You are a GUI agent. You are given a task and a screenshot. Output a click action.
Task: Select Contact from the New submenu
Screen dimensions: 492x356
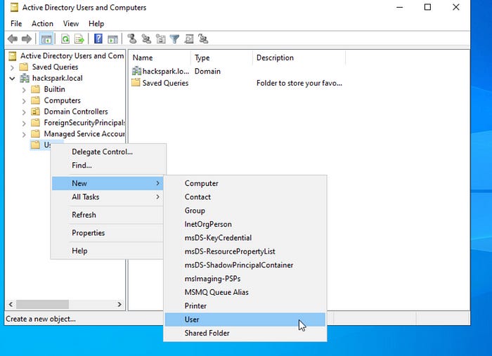tap(245, 197)
